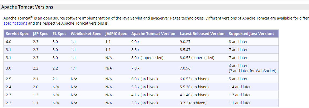Click the 6.0.x (archived) version cell
This screenshot has height=108, width=309.
(x=144, y=79)
